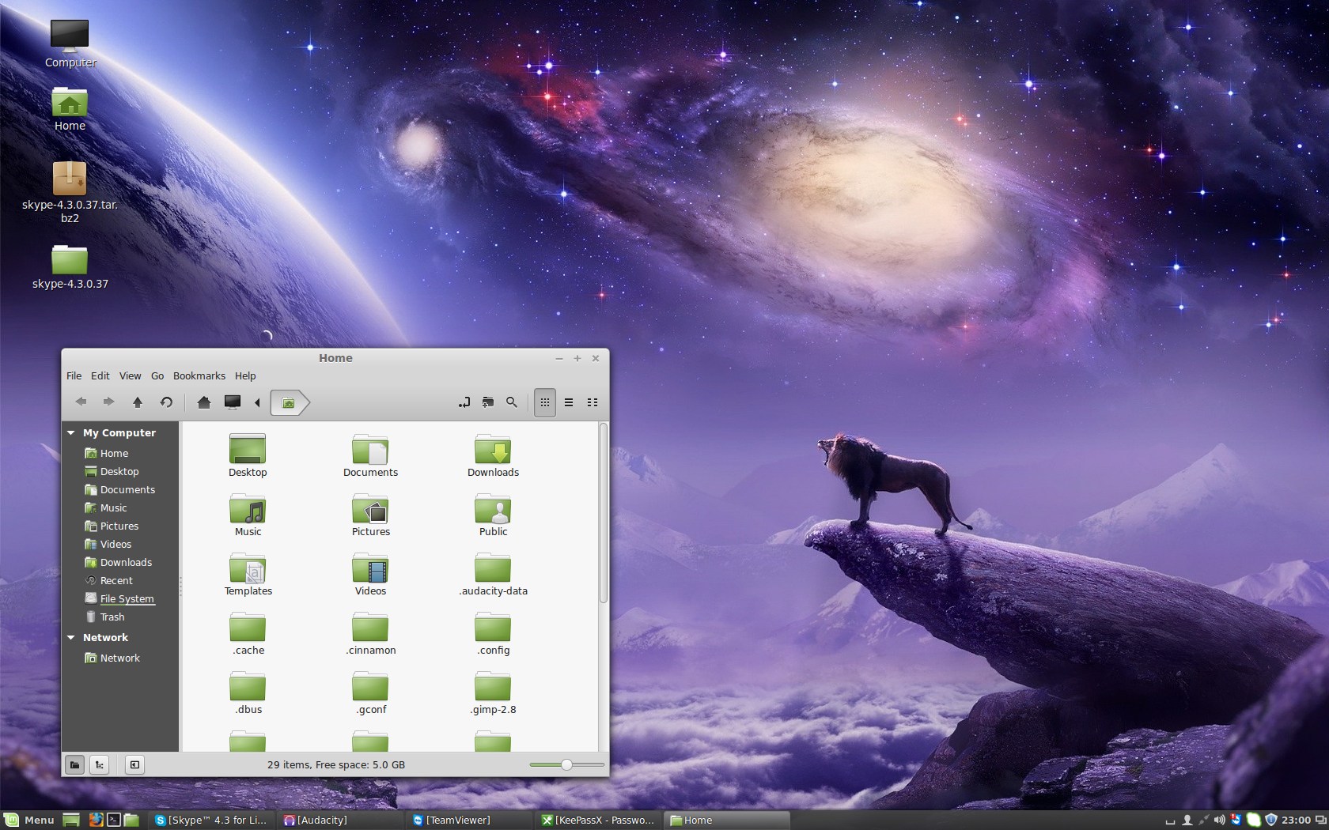
Task: Open the Bookmarks menu
Action: (x=199, y=376)
